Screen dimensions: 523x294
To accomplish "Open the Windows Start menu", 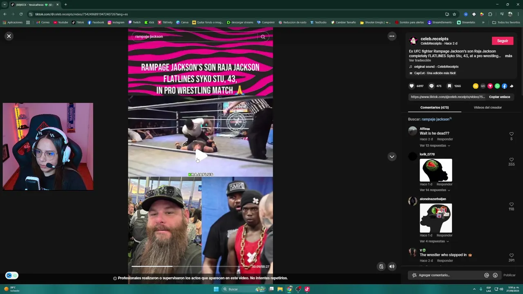I will tap(216, 289).
